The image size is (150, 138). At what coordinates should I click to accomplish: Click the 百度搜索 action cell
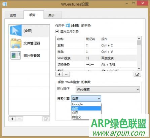(107, 58)
